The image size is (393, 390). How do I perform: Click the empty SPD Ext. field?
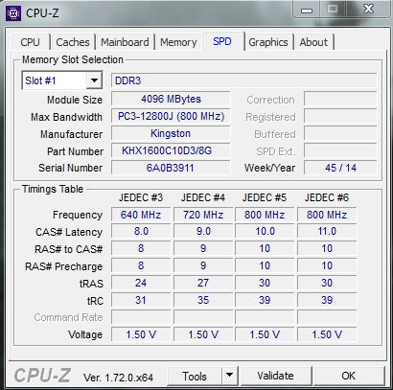tap(340, 150)
